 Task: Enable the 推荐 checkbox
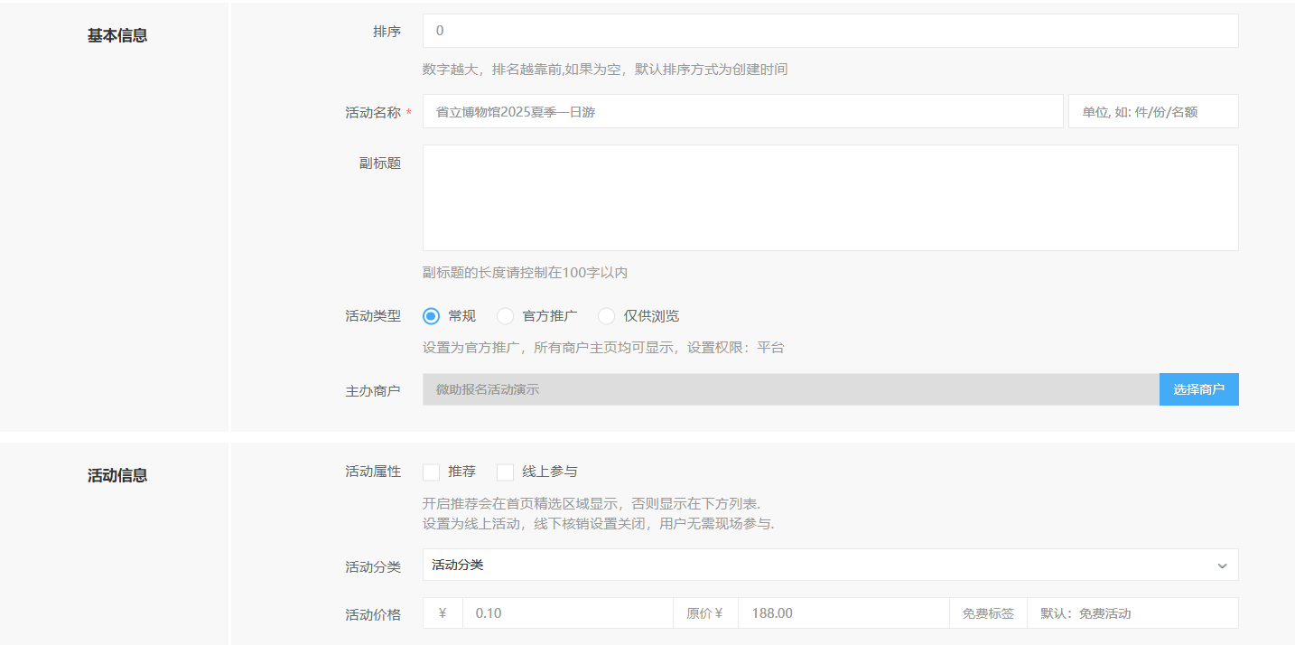tap(432, 472)
